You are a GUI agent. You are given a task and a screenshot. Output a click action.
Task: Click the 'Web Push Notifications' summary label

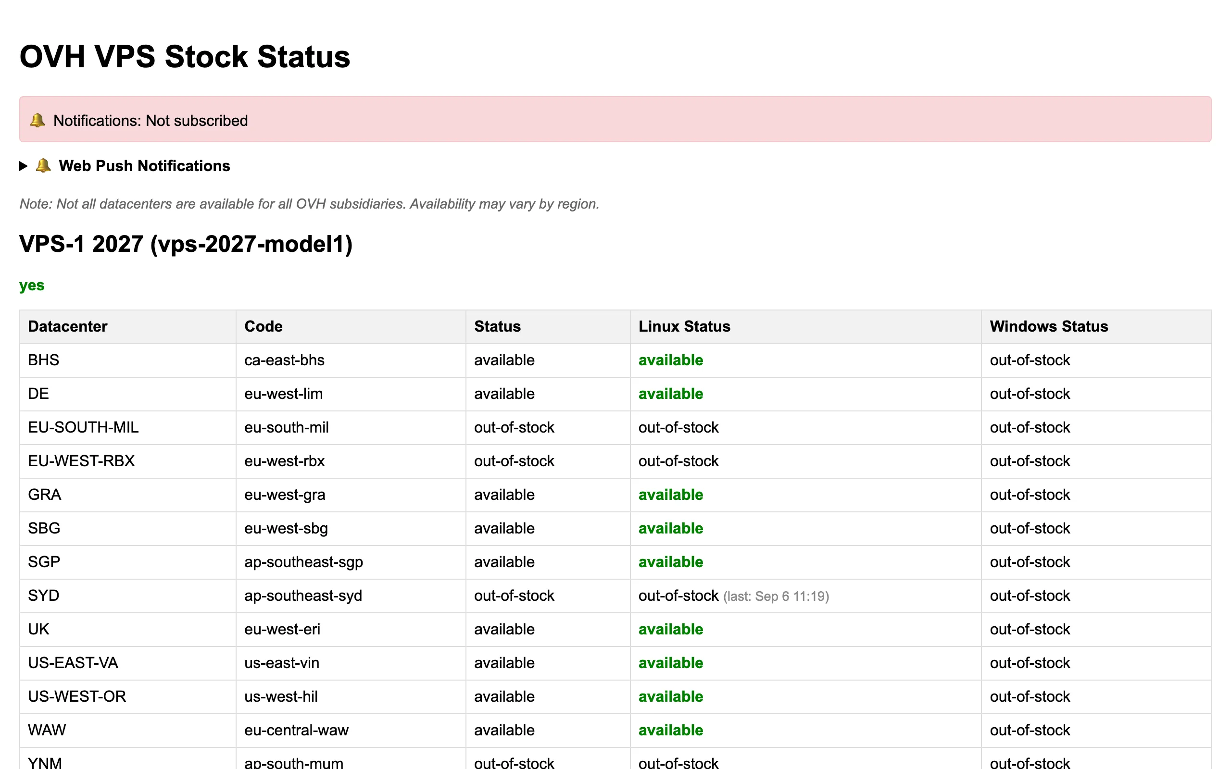click(x=144, y=166)
